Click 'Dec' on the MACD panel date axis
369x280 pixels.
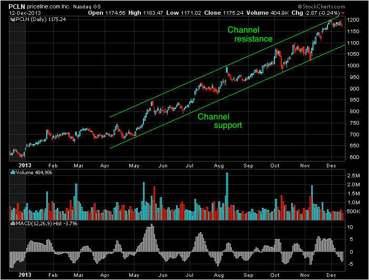331,275
